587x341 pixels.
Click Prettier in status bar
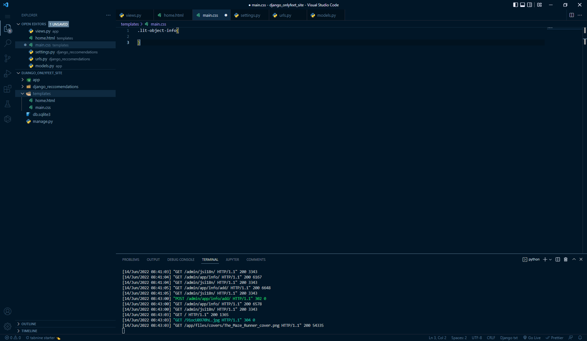554,338
